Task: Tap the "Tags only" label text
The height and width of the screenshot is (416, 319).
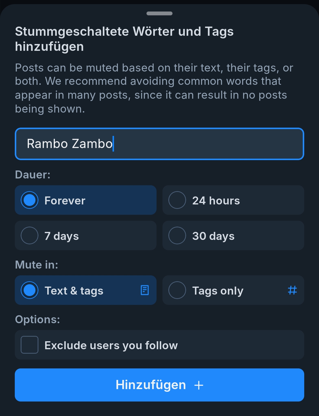Action: pos(218,291)
